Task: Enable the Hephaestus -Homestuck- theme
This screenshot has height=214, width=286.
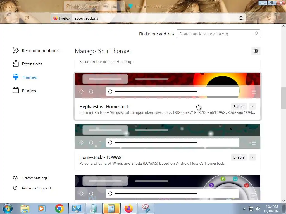Action: pos(239,106)
